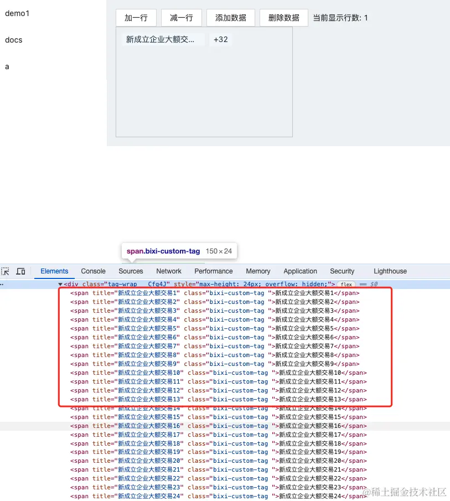Screen dimensions: 450x501
Task: Select the span row 新成立企业大额交易7
Action: [x=215, y=347]
